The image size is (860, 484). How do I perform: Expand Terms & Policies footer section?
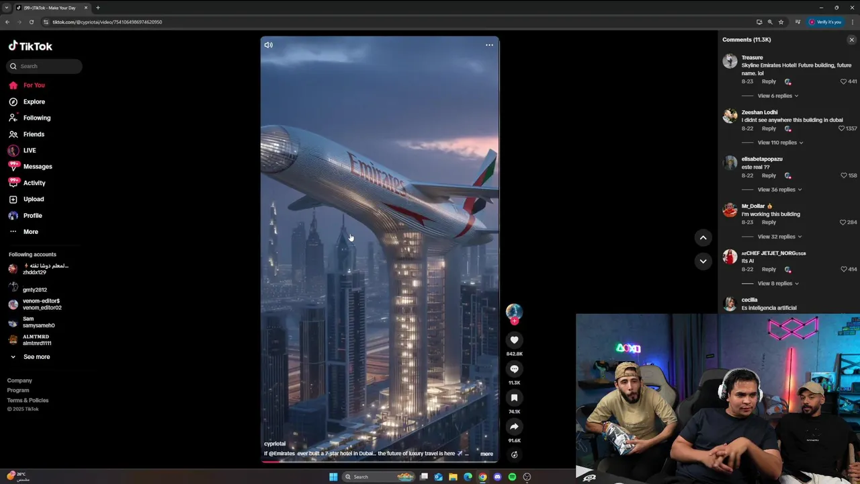pos(28,400)
